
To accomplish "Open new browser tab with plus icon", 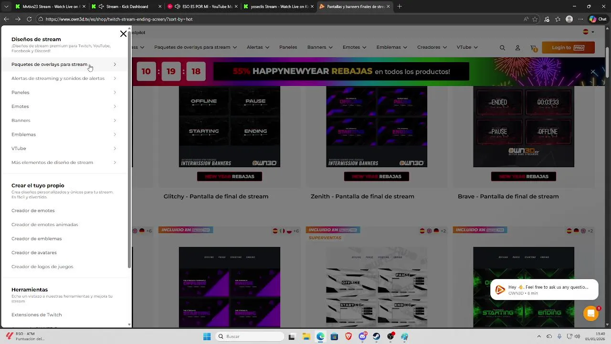I will [x=400, y=7].
